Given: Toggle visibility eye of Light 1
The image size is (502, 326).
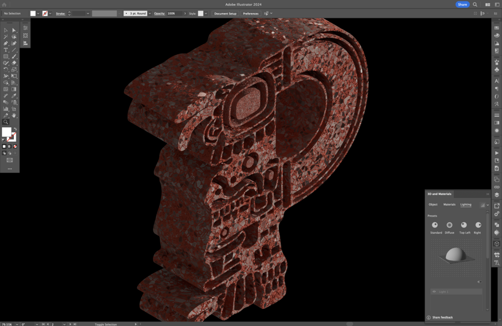Looking at the screenshot, I should click(x=434, y=292).
